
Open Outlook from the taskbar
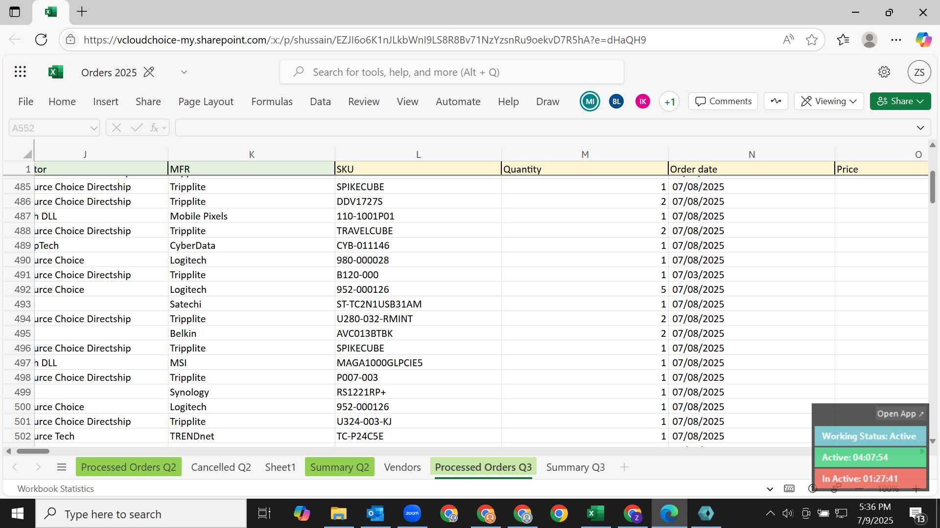coord(376,513)
